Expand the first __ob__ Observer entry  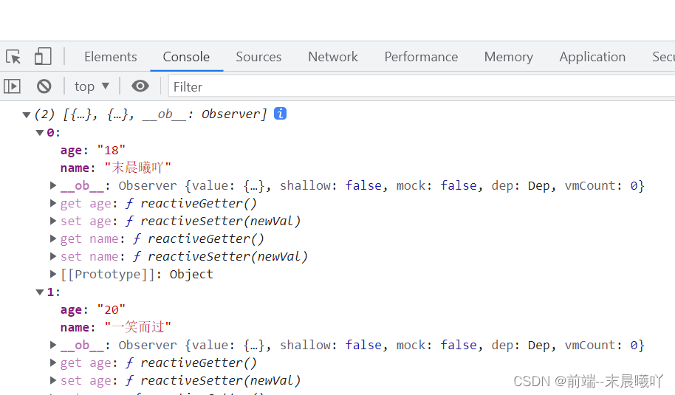click(53, 185)
